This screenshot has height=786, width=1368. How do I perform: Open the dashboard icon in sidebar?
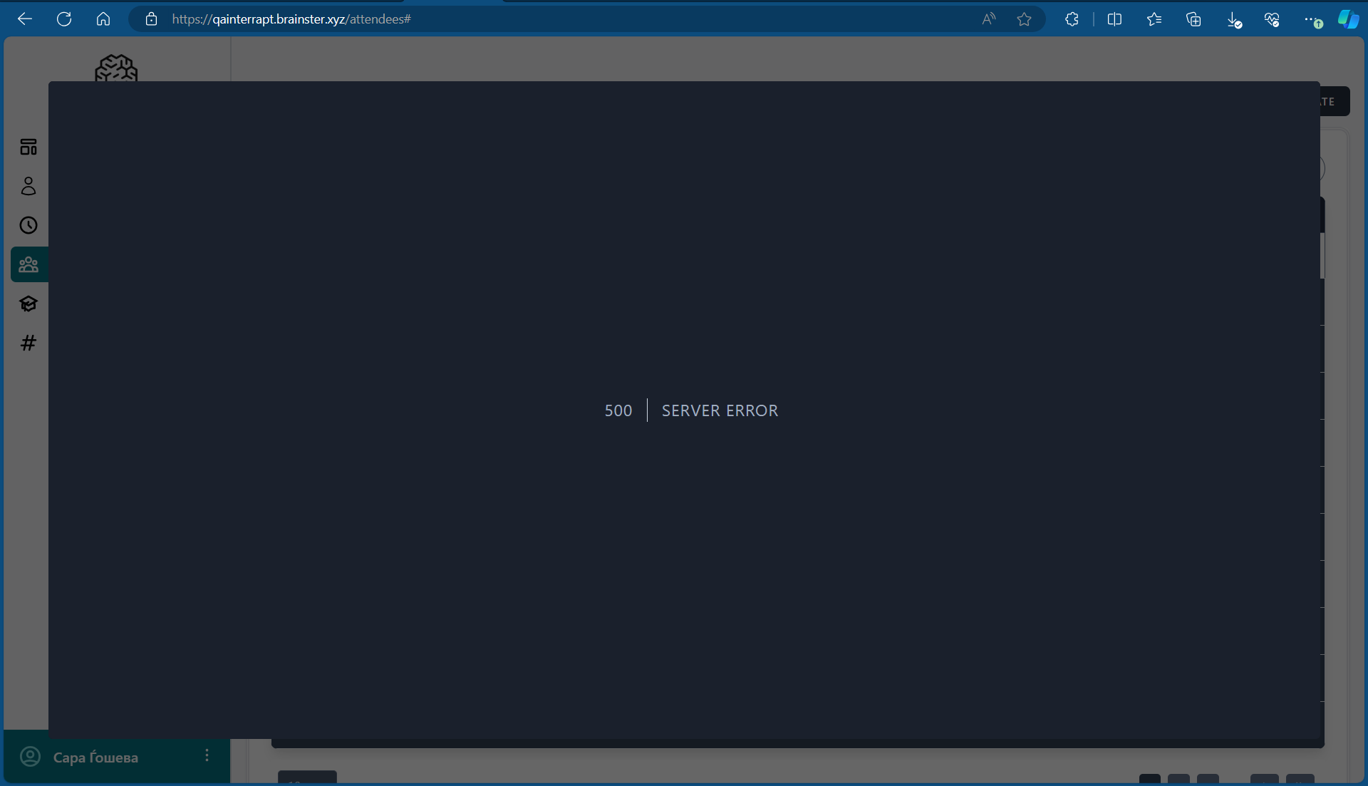point(28,147)
